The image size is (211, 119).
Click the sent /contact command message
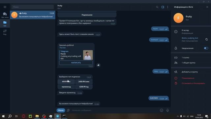coord(159,40)
